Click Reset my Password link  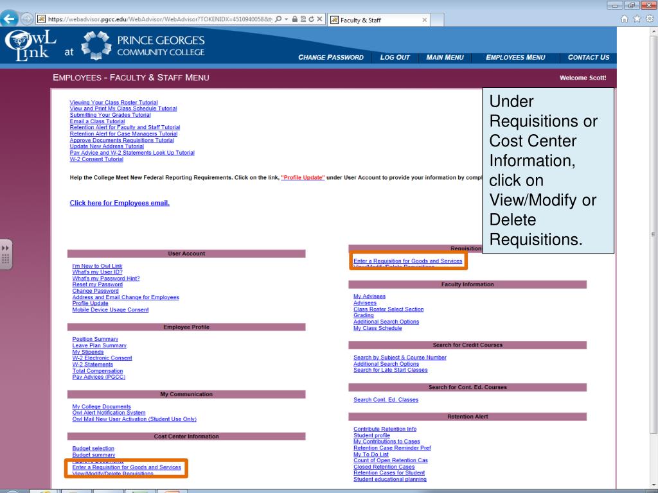98,284
